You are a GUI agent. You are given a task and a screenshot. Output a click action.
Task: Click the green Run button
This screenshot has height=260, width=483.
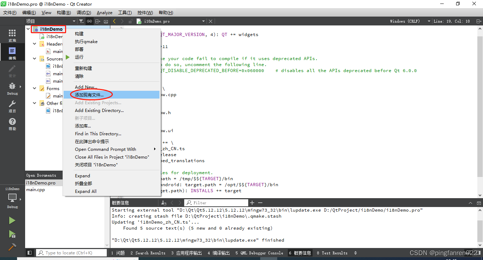12,220
